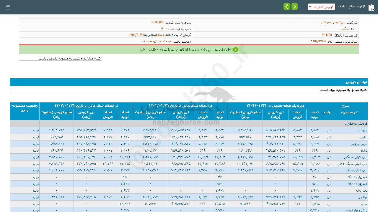Select the بوتن وان product name
Screen dimensions: 378x212
click(x=361, y=191)
